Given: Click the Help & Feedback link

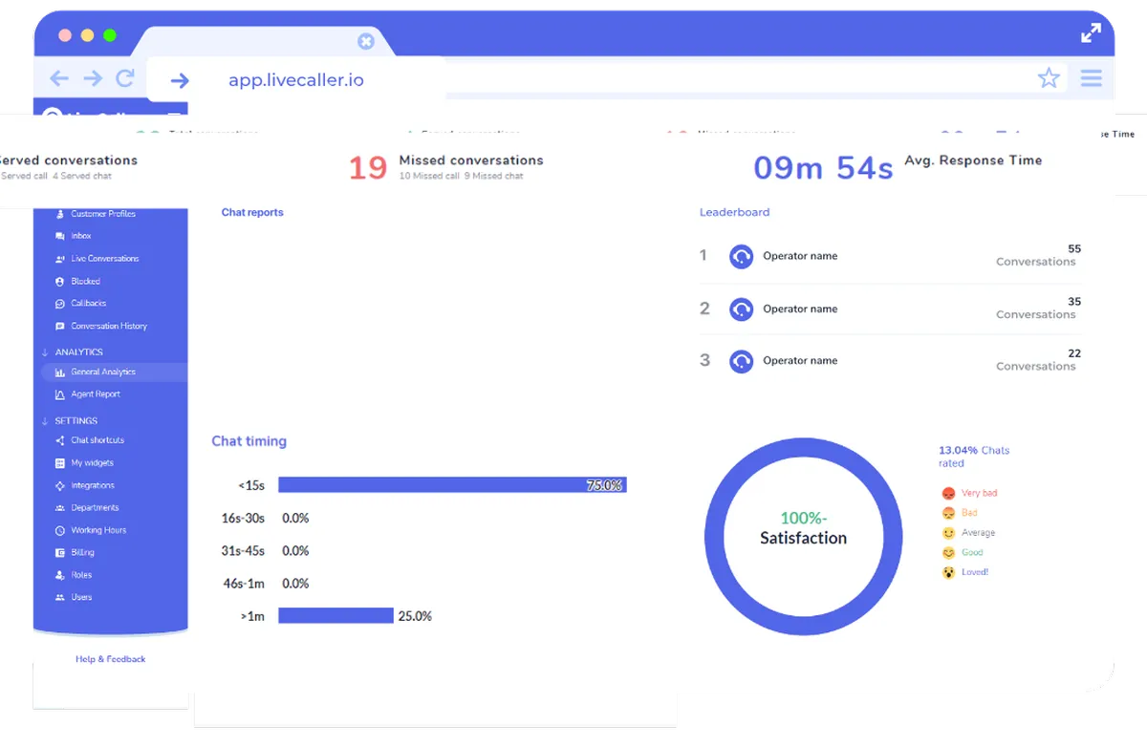Looking at the screenshot, I should coord(111,659).
